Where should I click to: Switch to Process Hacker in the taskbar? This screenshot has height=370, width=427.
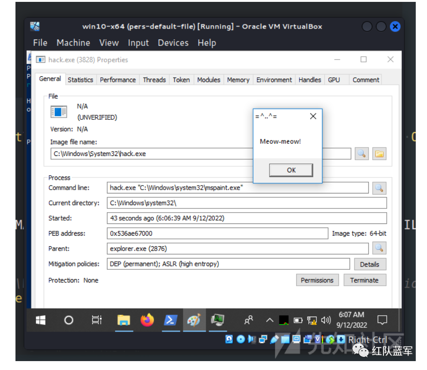(x=218, y=320)
